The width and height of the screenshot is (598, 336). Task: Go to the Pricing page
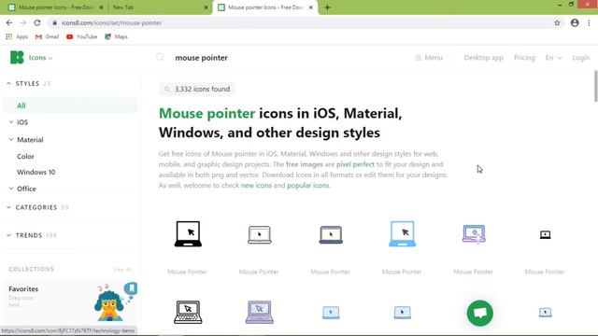pos(524,58)
